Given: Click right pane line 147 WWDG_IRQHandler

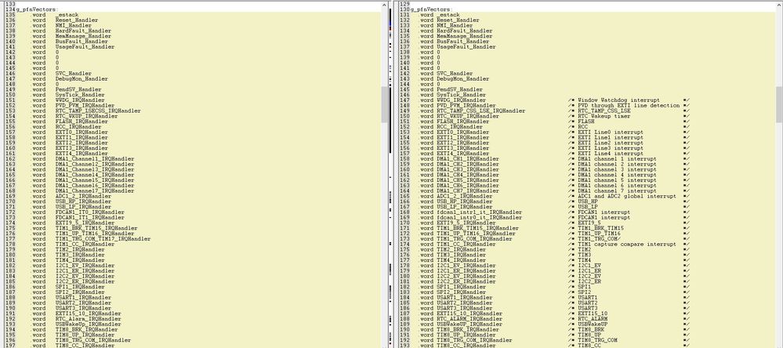Looking at the screenshot, I should pyautogui.click(x=461, y=100).
